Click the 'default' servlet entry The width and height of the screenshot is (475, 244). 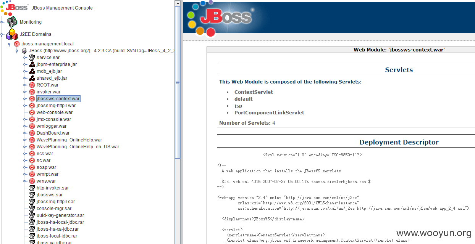point(243,99)
